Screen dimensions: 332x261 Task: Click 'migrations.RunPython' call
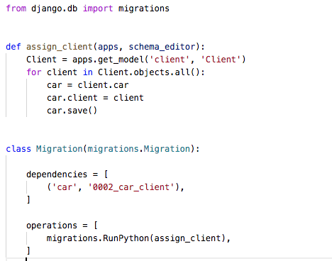pyautogui.click(x=98, y=238)
